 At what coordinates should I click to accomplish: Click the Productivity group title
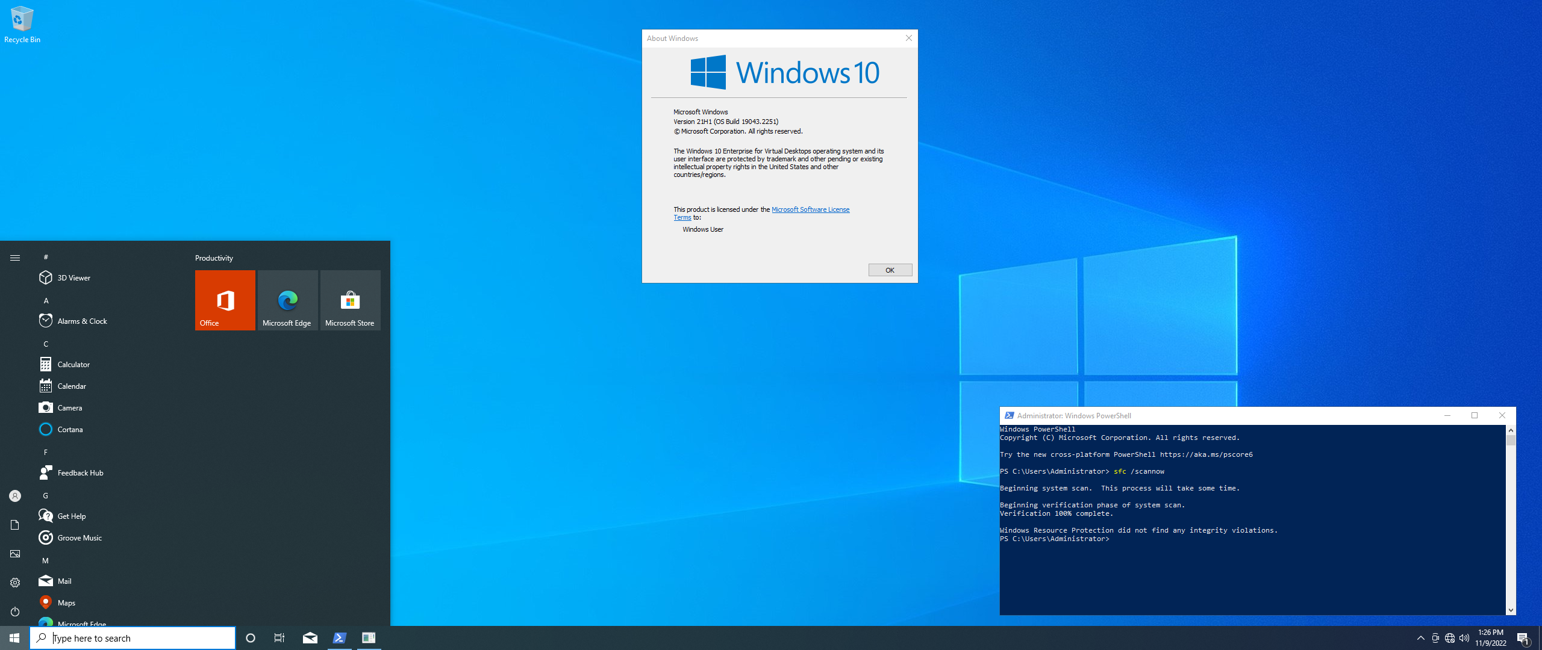(214, 258)
